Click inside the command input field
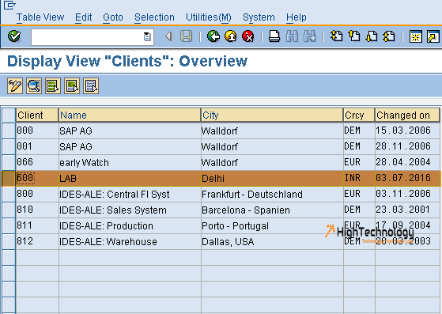442x314 pixels. 87,36
